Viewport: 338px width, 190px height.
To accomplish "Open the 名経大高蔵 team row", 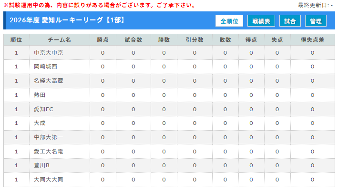I will tap(49, 81).
